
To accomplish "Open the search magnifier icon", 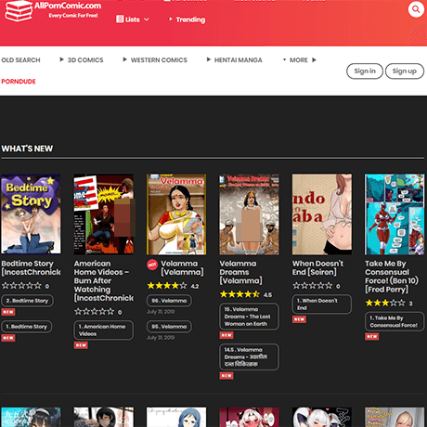I will tap(416, 9).
